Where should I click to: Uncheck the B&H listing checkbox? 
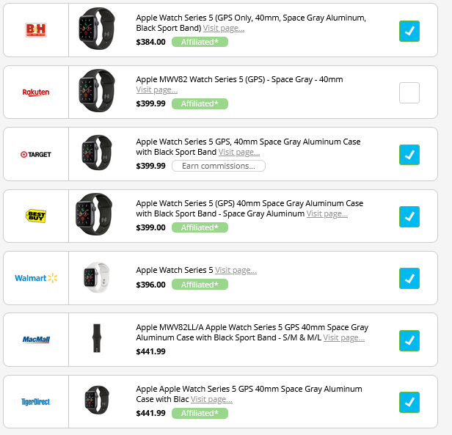pyautogui.click(x=409, y=31)
